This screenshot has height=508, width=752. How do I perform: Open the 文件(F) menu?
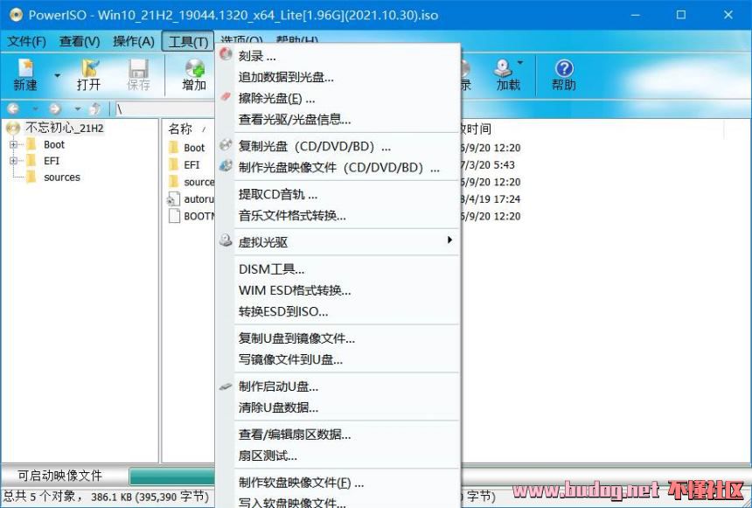(x=26, y=42)
